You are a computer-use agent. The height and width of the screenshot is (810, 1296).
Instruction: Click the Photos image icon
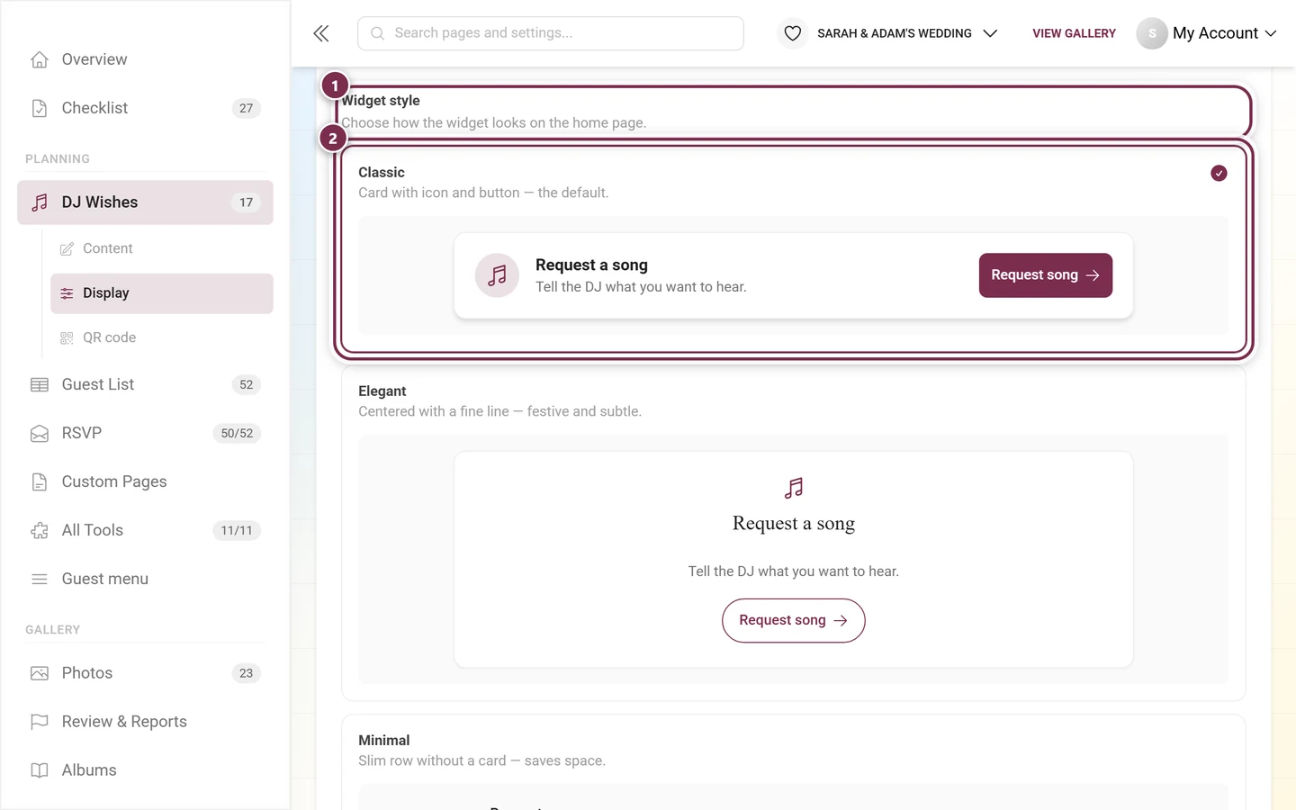(x=40, y=673)
